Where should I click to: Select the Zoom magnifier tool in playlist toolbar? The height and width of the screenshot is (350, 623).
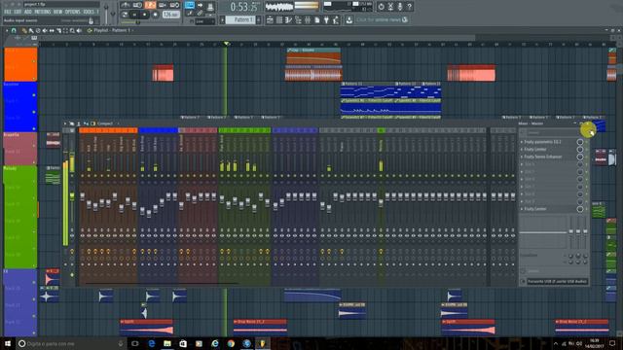click(x=72, y=30)
